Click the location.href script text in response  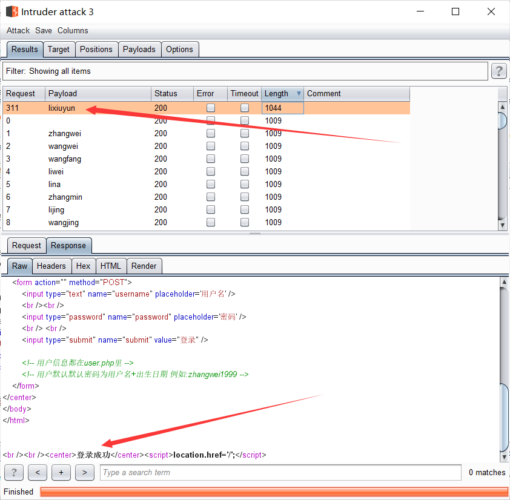click(x=204, y=455)
